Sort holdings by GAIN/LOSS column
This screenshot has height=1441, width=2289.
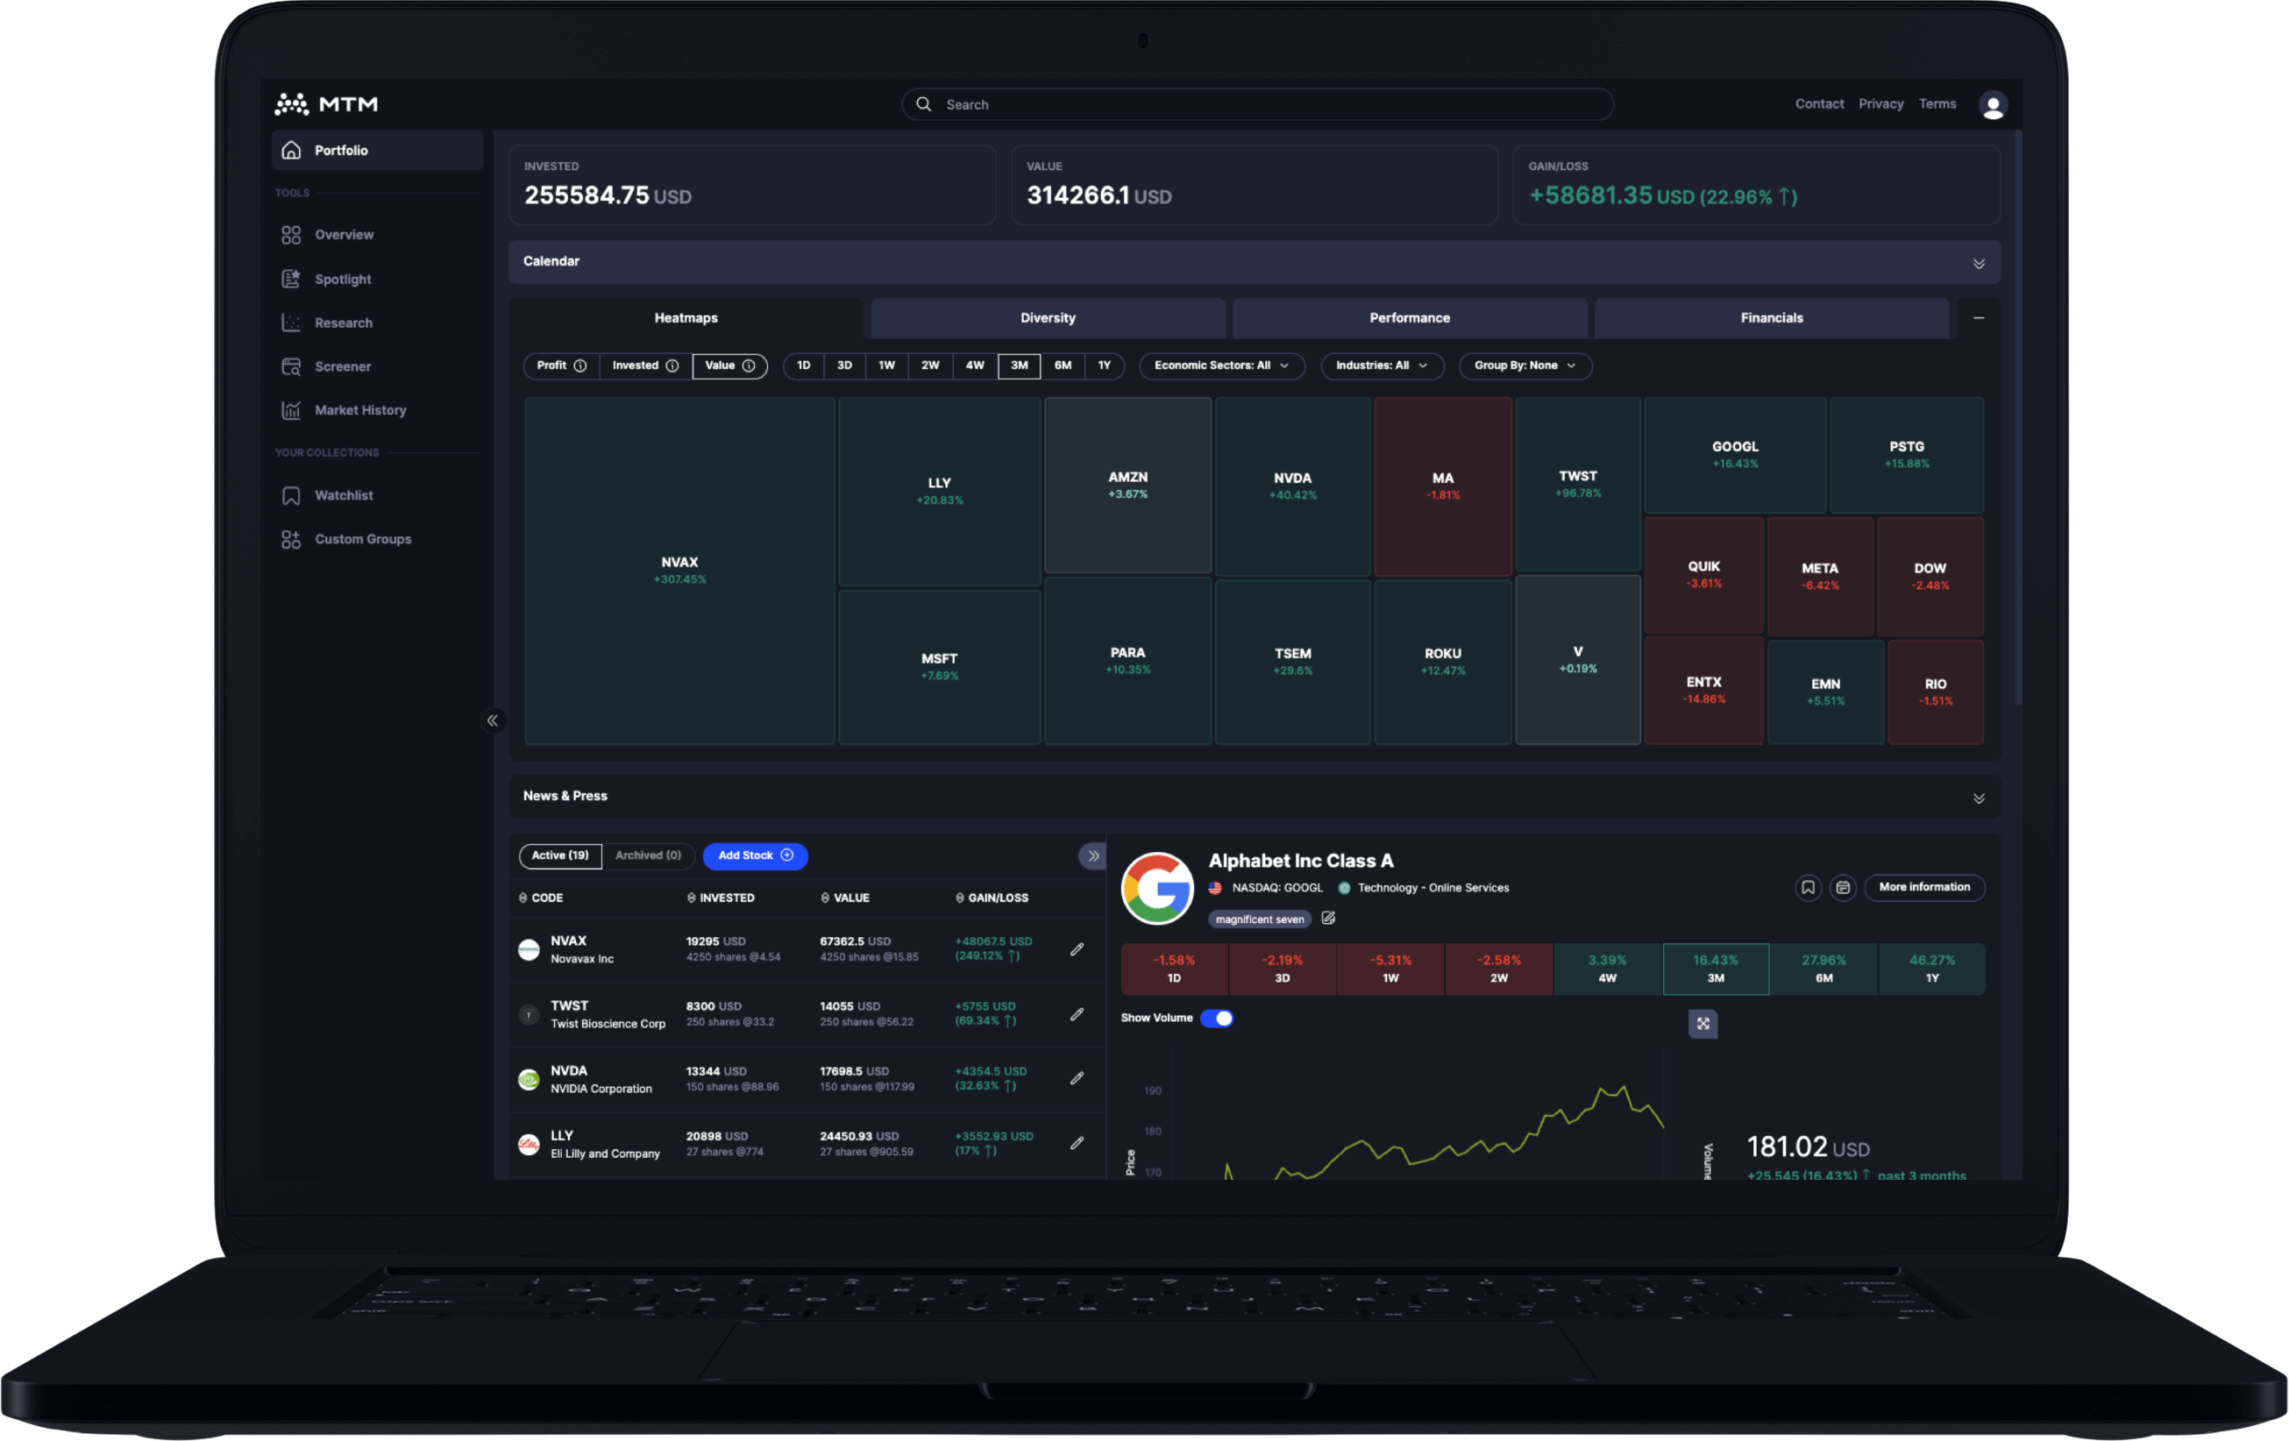click(992, 898)
